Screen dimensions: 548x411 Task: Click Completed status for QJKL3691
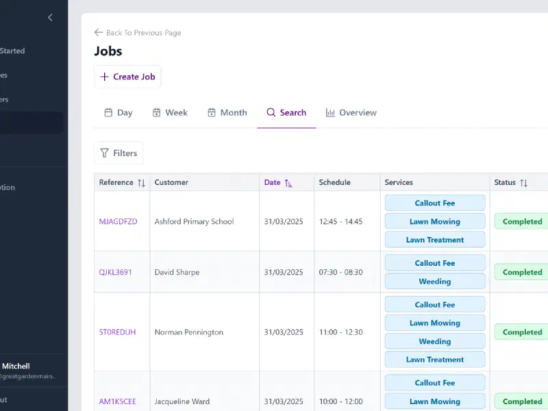(522, 272)
